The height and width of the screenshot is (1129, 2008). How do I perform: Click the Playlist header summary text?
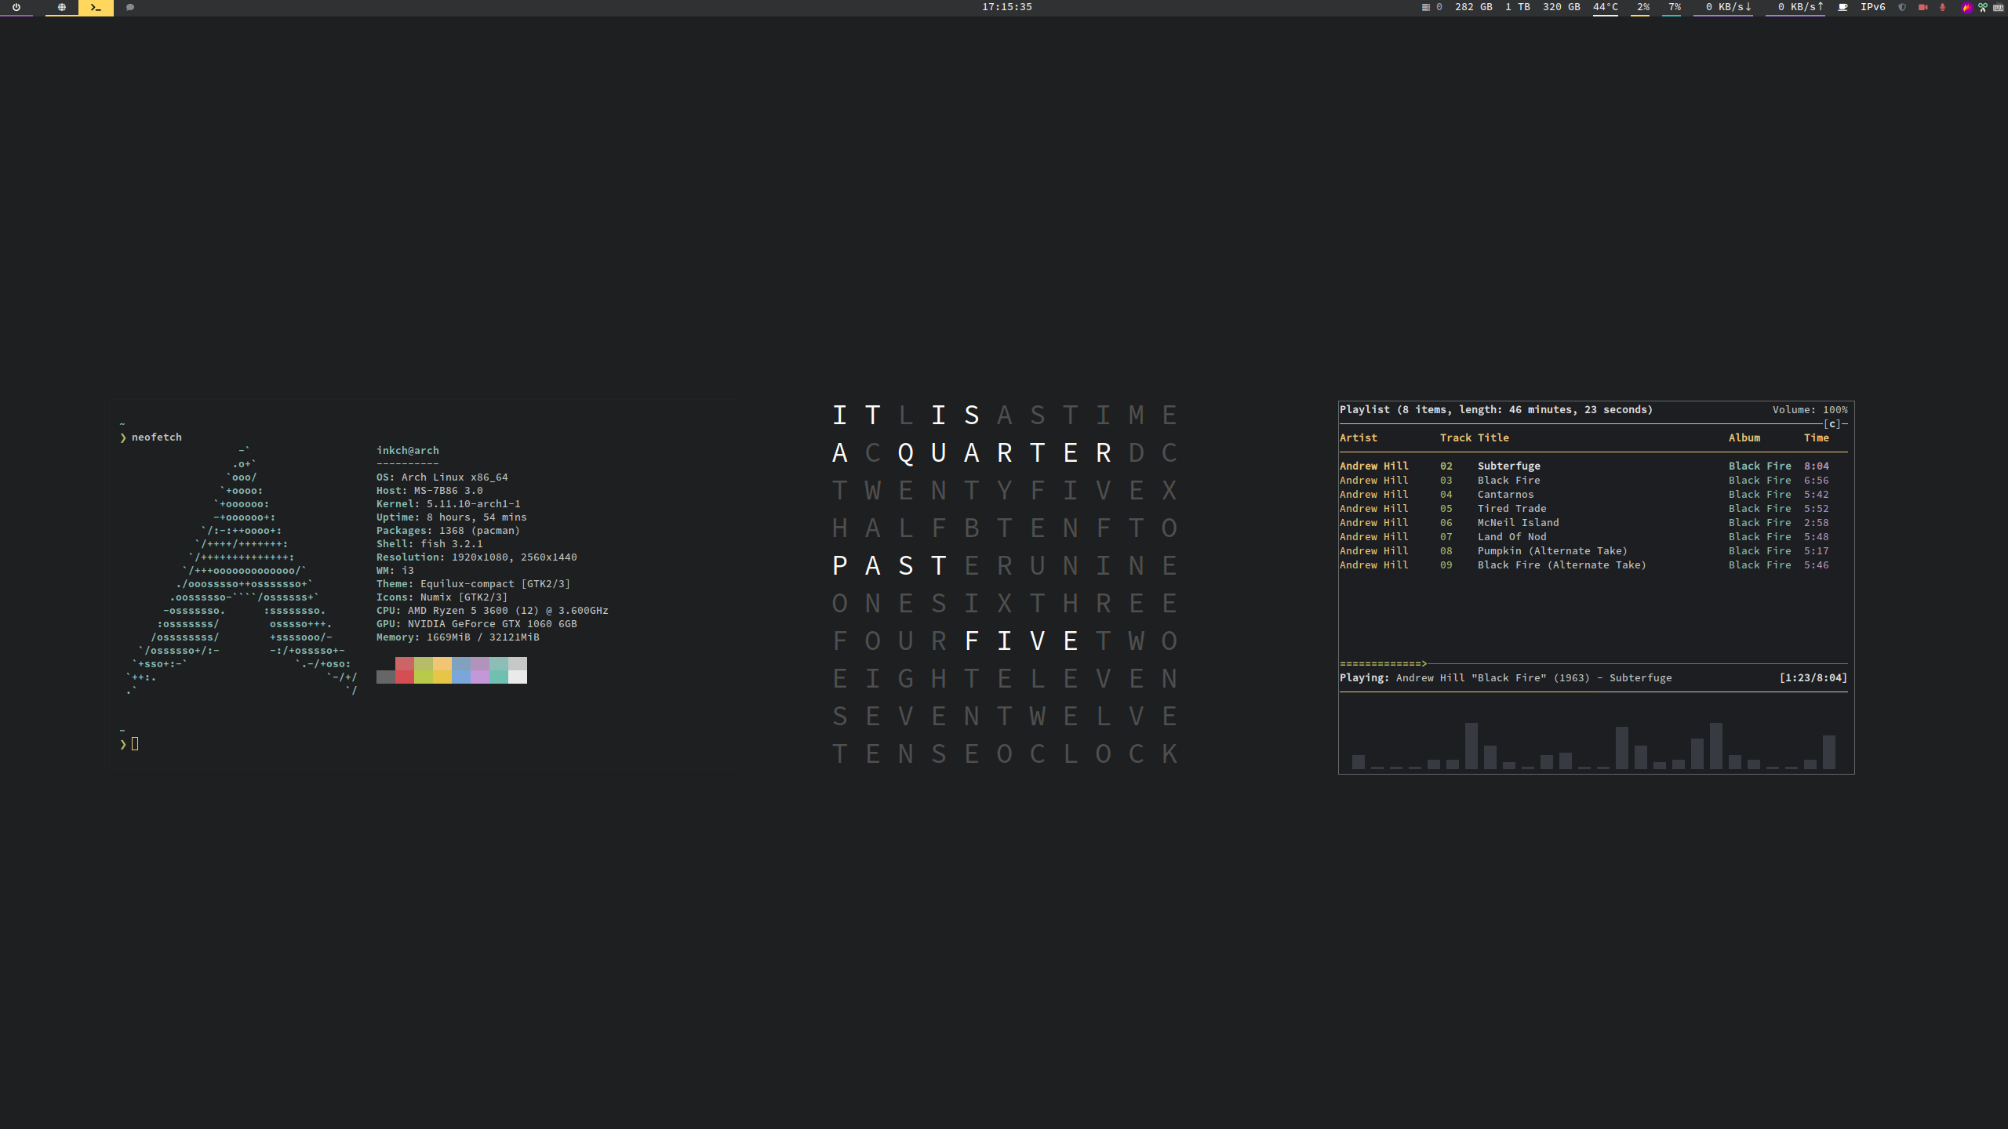1496,409
